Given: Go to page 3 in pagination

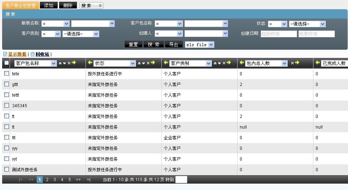Looking at the screenshot, I should [54, 180].
